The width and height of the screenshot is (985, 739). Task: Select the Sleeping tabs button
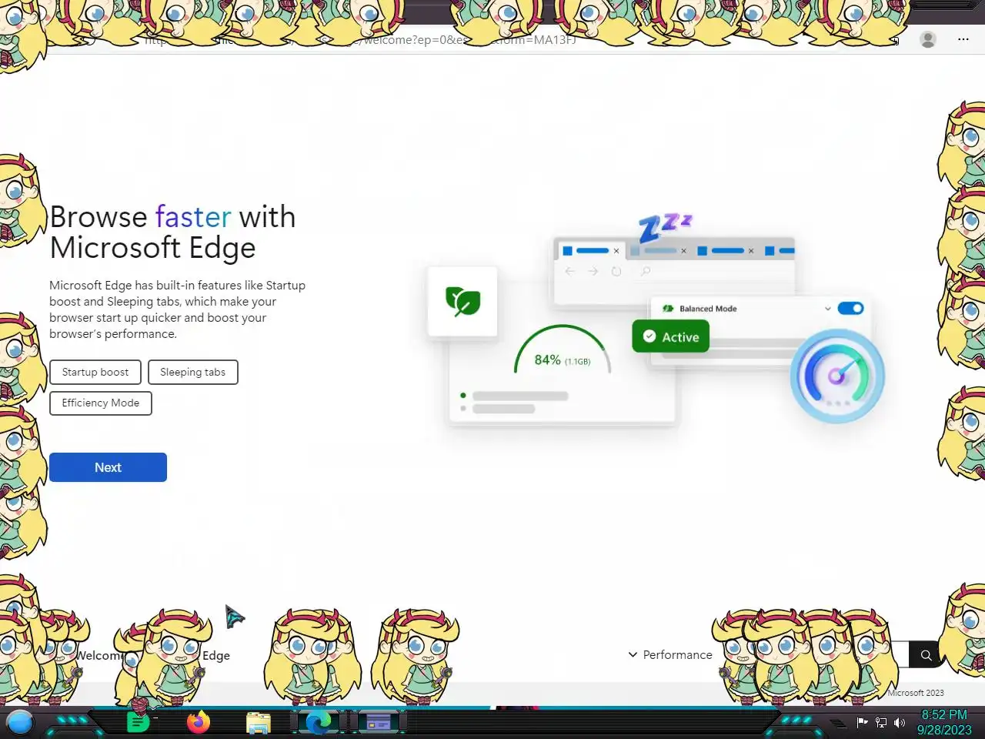tap(192, 372)
